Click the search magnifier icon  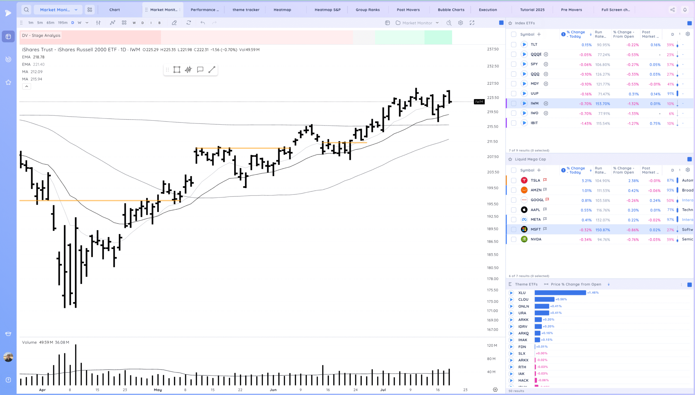(26, 10)
